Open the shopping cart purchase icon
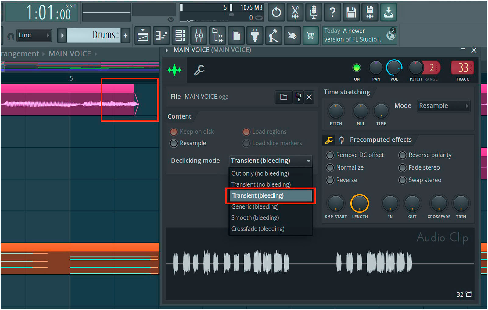Screen dimensions: 488x310 tap(311, 35)
